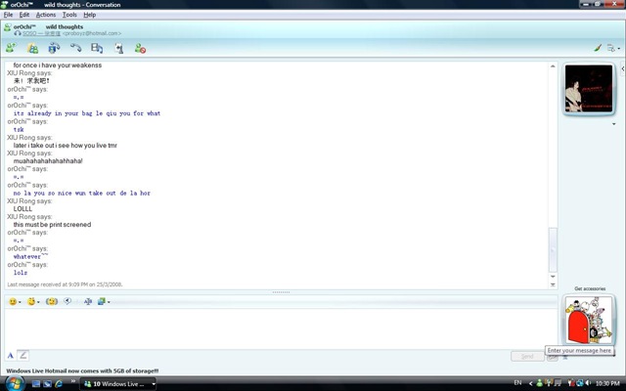The width and height of the screenshot is (626, 391).
Task: Open the Help menu
Action: coord(89,15)
